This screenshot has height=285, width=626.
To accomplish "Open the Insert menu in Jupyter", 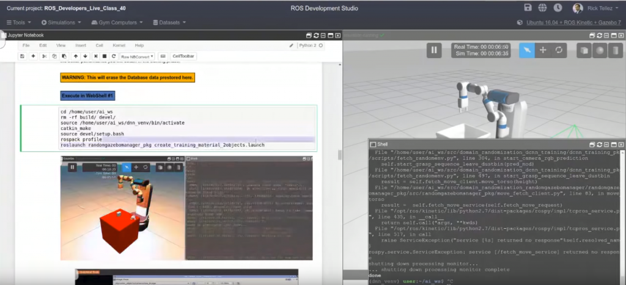I will pos(81,45).
